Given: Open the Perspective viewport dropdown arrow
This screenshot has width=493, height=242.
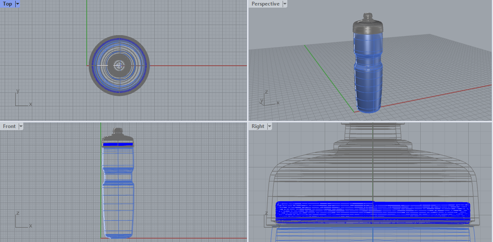Looking at the screenshot, I should pyautogui.click(x=285, y=4).
